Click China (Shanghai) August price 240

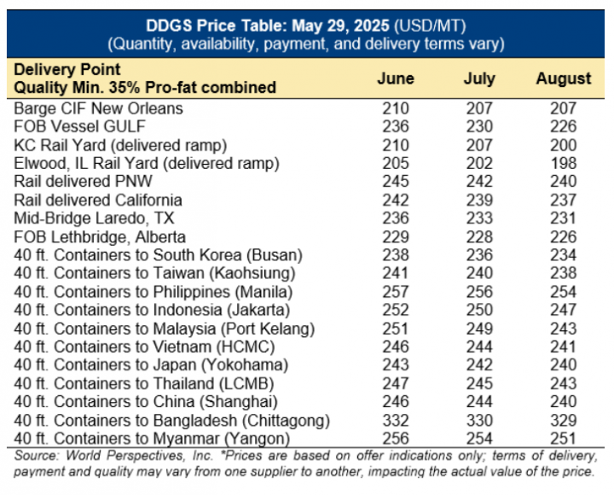pyautogui.click(x=564, y=402)
